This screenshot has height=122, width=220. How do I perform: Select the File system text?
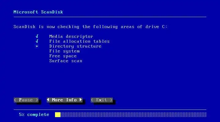[64, 51]
